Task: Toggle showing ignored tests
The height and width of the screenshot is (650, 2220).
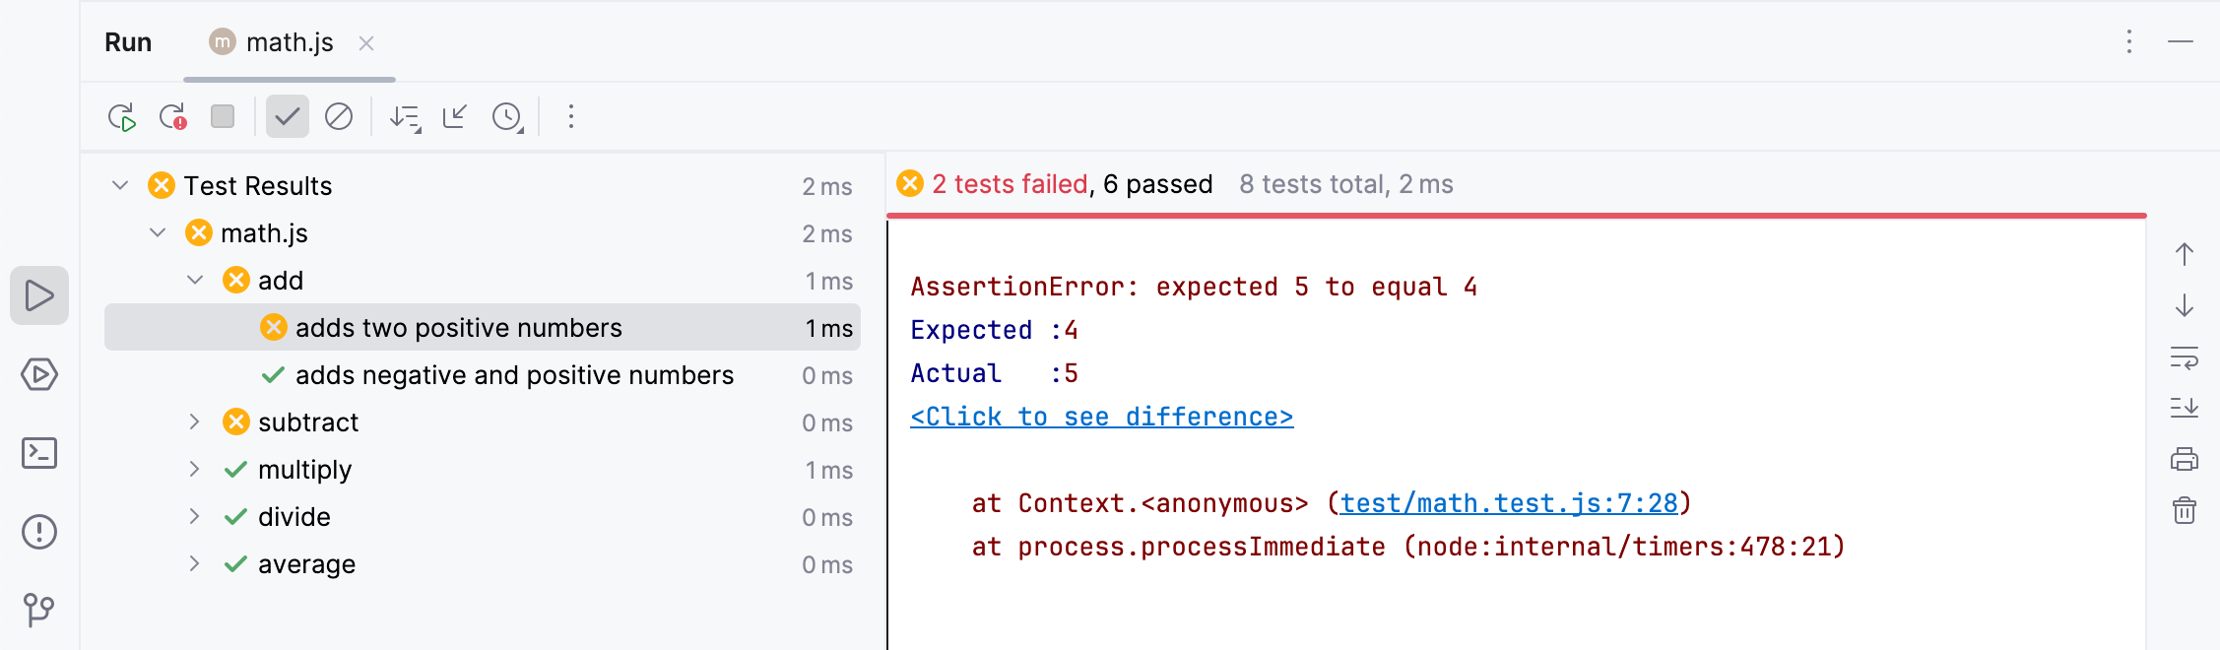Action: (339, 116)
